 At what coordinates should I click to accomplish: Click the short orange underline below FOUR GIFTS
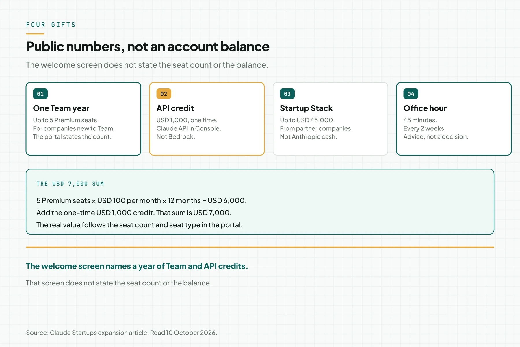(35, 34)
